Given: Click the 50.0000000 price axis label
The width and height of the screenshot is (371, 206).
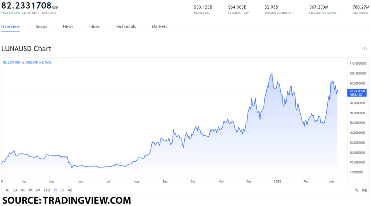Looking at the screenshot, I should (x=357, y=123).
